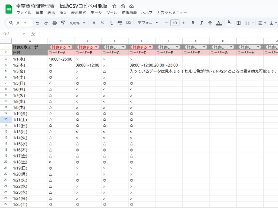Print the spreadsheet with printer icon
The height and width of the screenshot is (208, 278).
click(55, 23)
